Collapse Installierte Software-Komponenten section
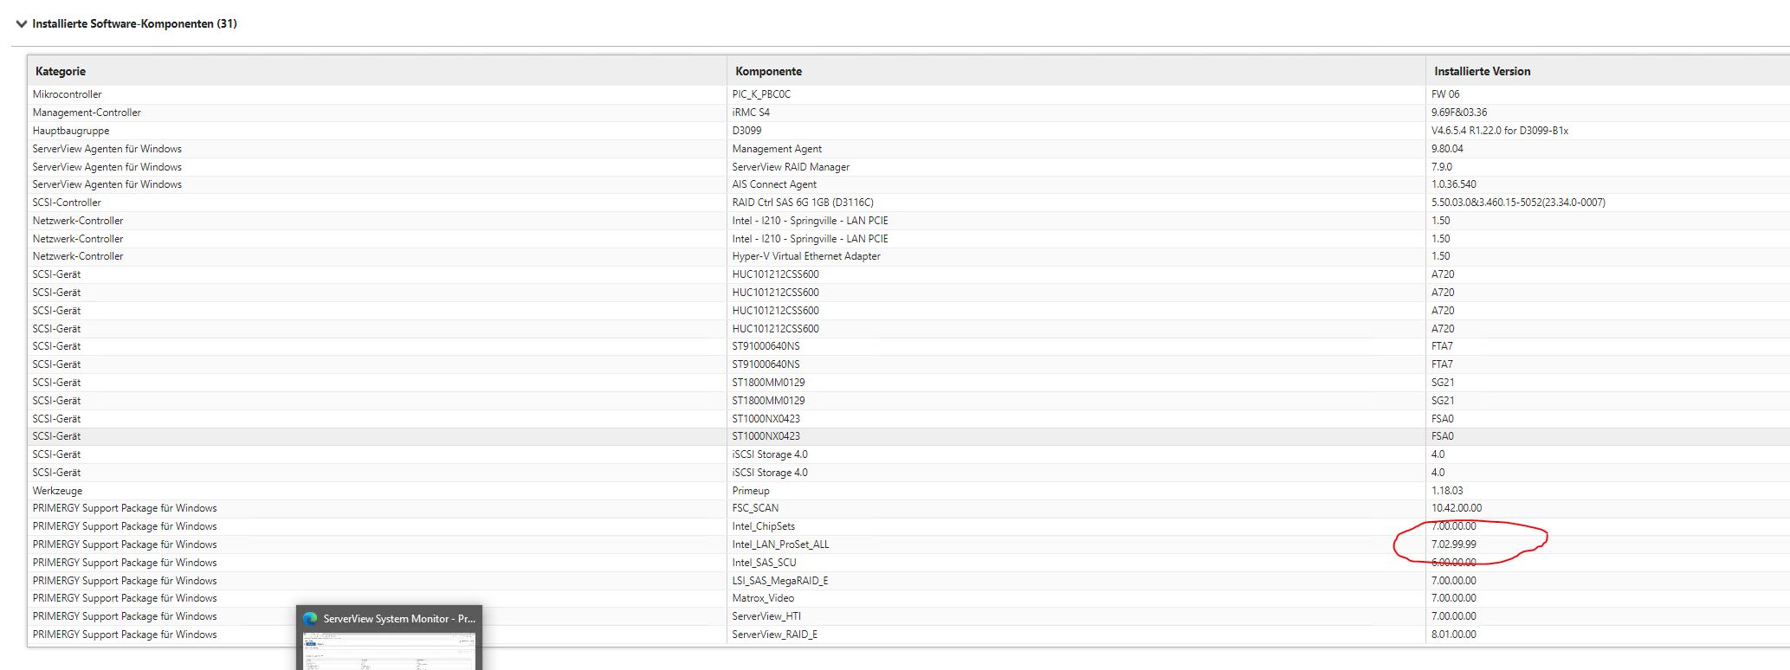This screenshot has height=670, width=1790. coord(22,24)
